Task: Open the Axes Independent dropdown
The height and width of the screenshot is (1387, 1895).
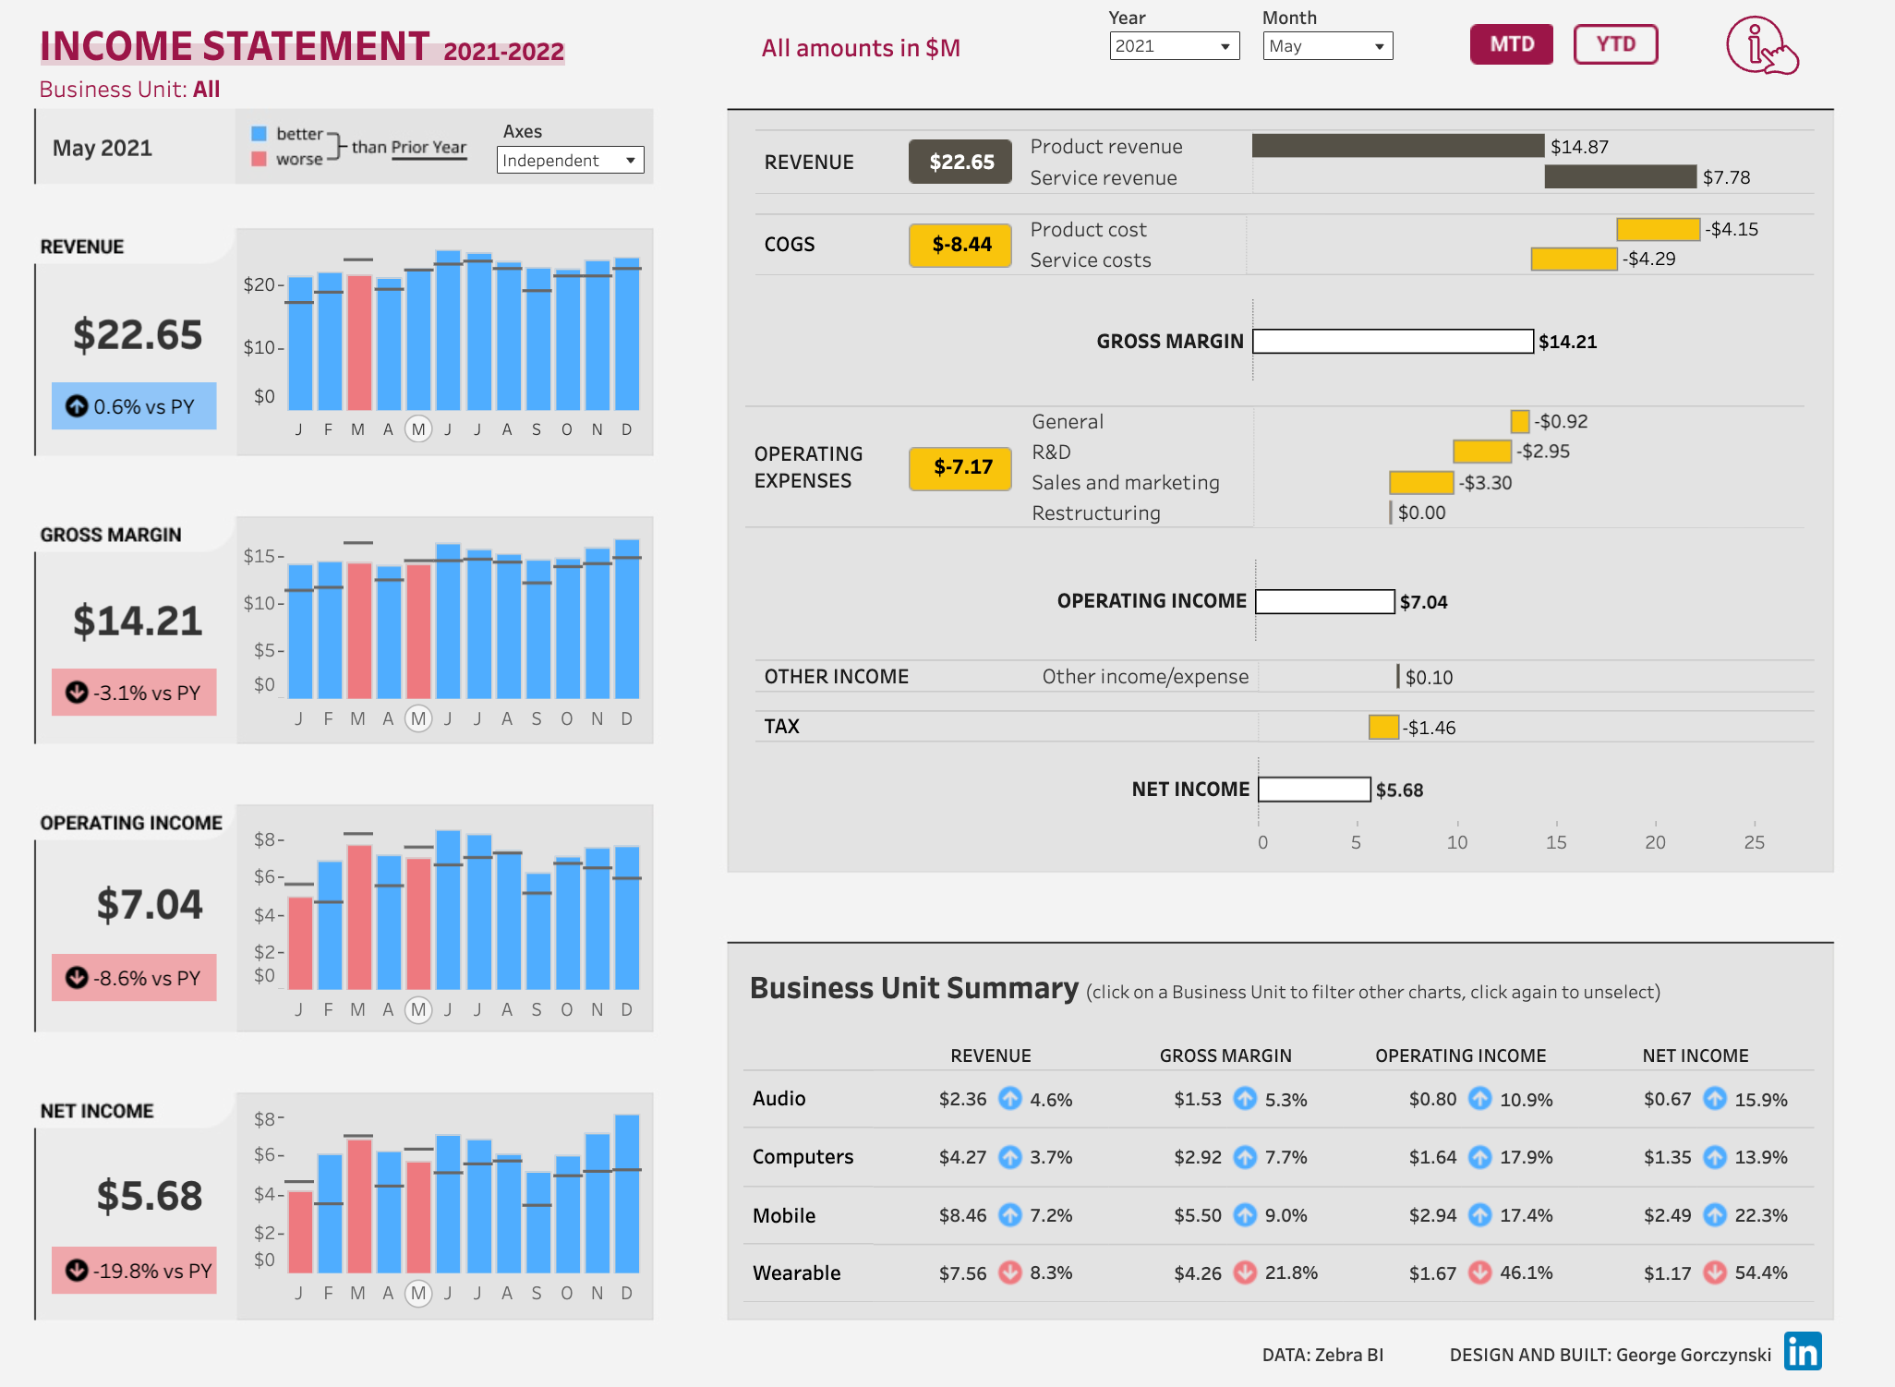Action: coord(570,161)
